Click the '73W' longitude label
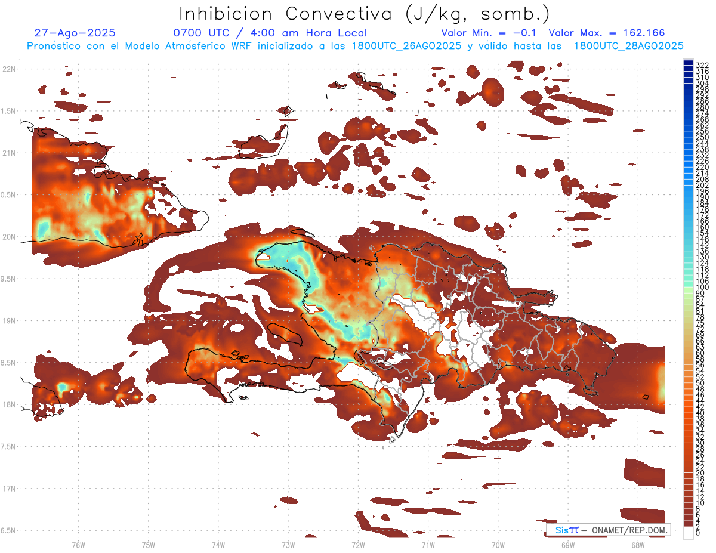This screenshot has height=553, width=716. click(288, 545)
